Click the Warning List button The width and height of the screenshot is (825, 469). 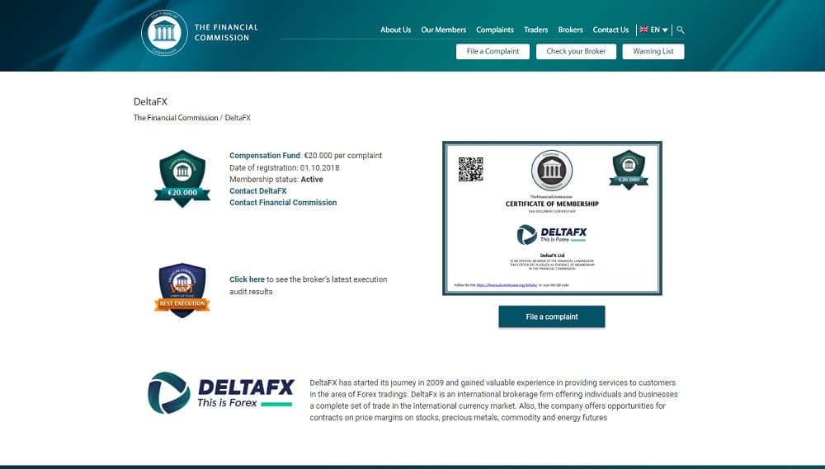653,52
